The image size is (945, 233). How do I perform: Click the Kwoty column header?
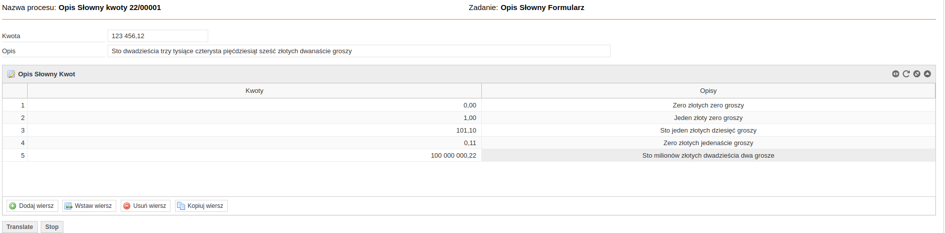tap(254, 91)
